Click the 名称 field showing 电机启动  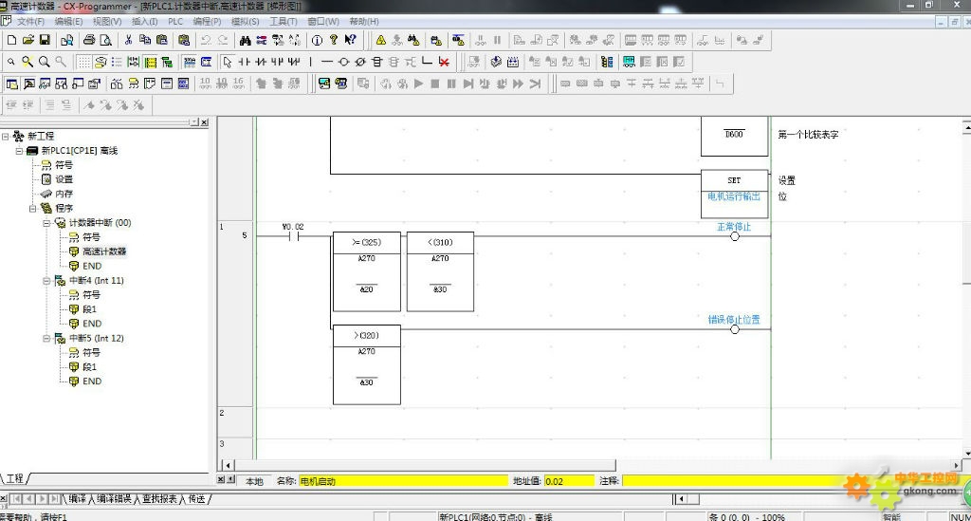point(403,481)
